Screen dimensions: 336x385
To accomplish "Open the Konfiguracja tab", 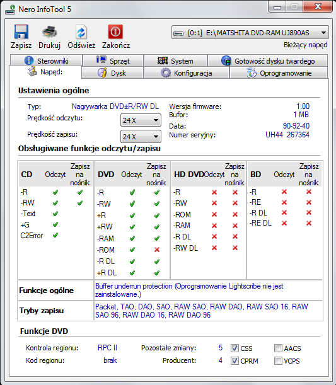I will (187, 73).
